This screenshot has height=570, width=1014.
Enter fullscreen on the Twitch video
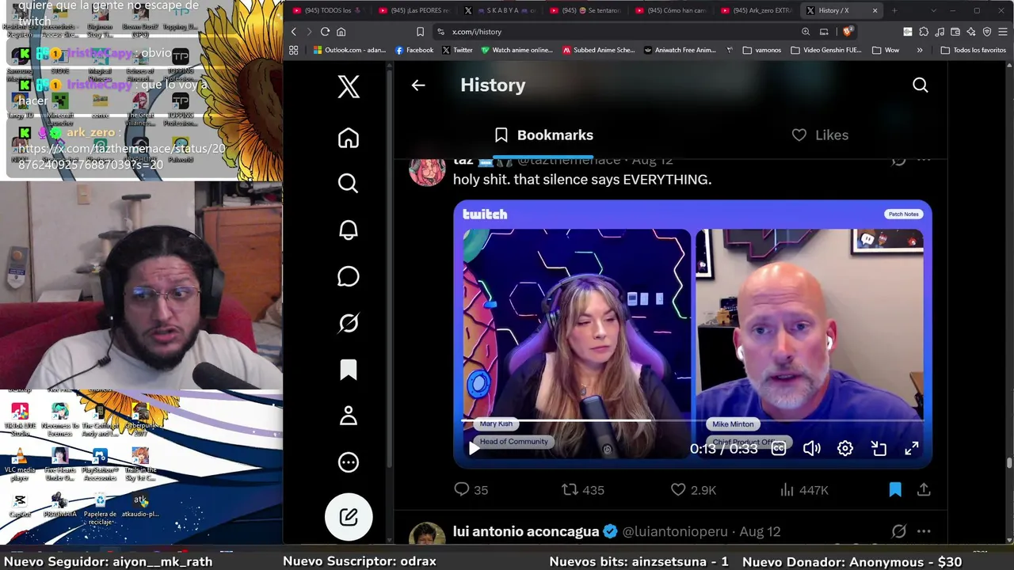pyautogui.click(x=912, y=449)
